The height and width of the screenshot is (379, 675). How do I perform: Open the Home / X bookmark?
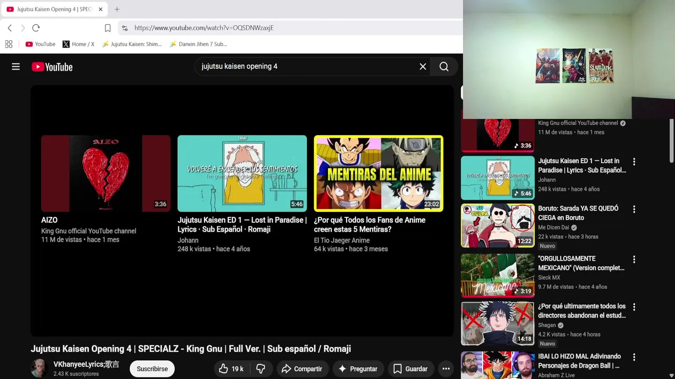(78, 44)
